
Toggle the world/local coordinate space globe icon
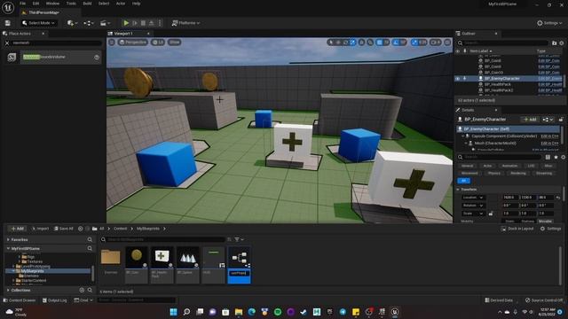point(361,43)
